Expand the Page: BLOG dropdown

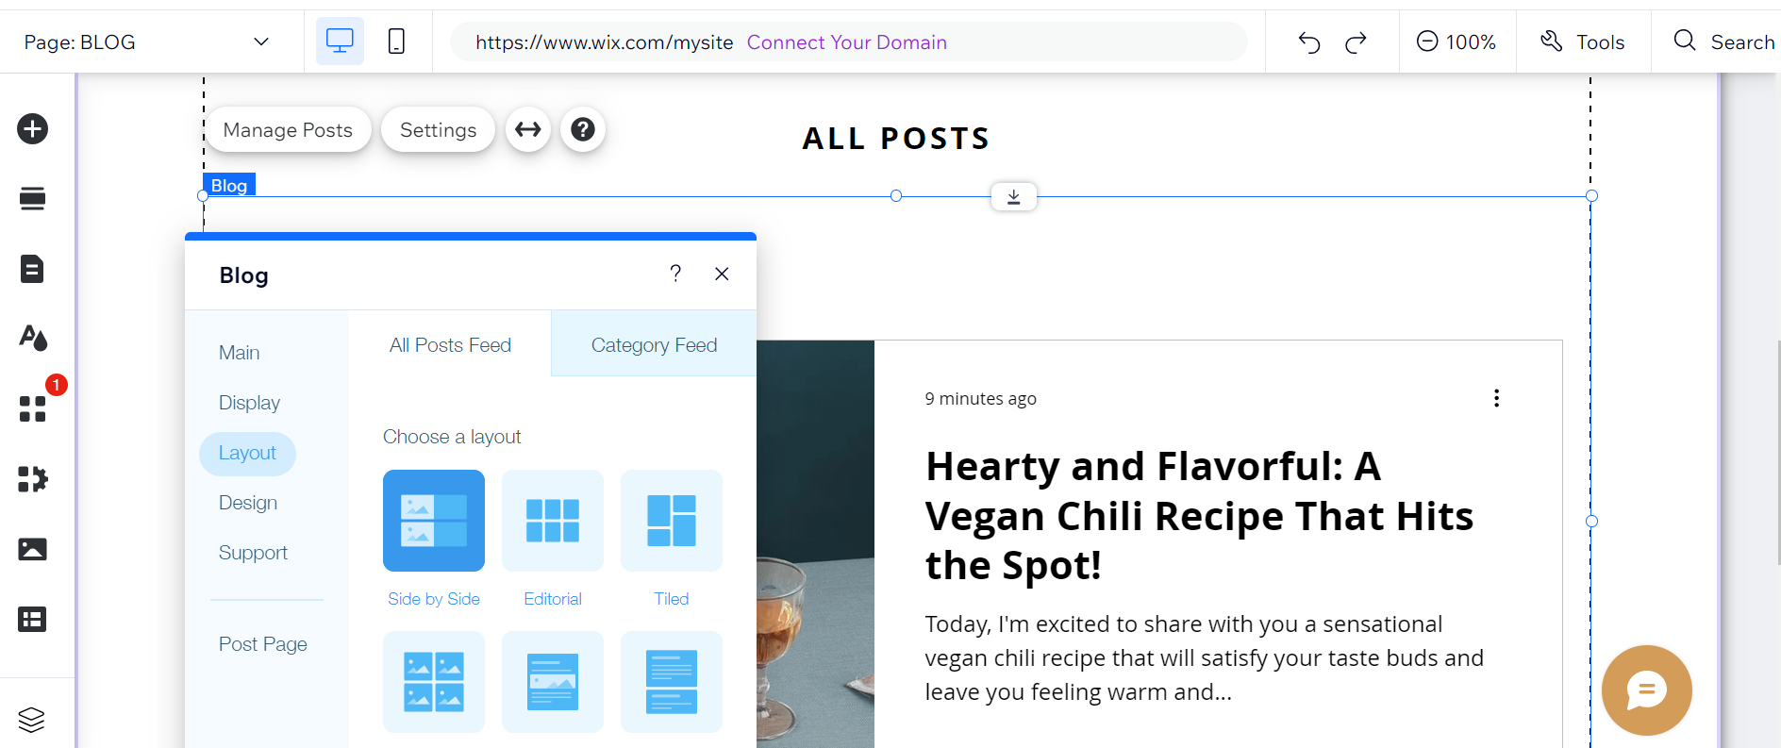point(261,42)
